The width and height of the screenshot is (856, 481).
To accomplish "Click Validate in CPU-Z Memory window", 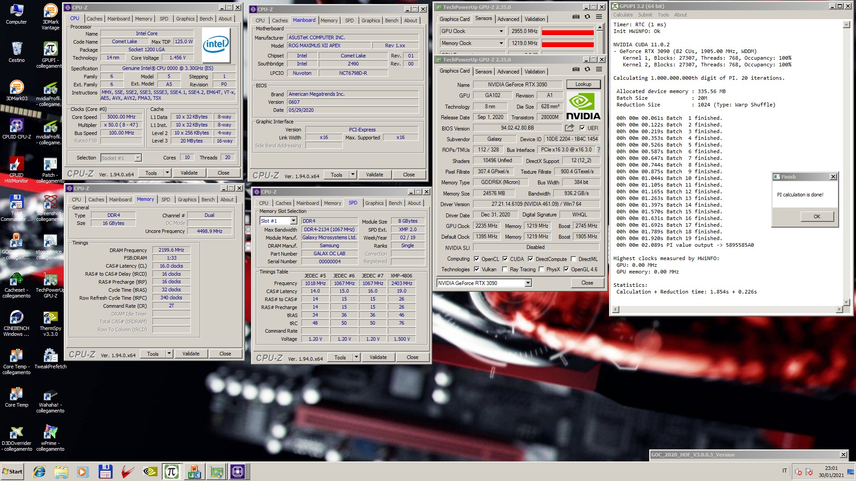I will click(191, 354).
